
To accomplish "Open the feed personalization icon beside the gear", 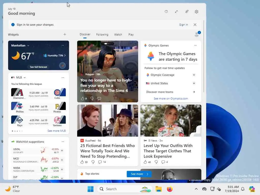I will 187,12.
